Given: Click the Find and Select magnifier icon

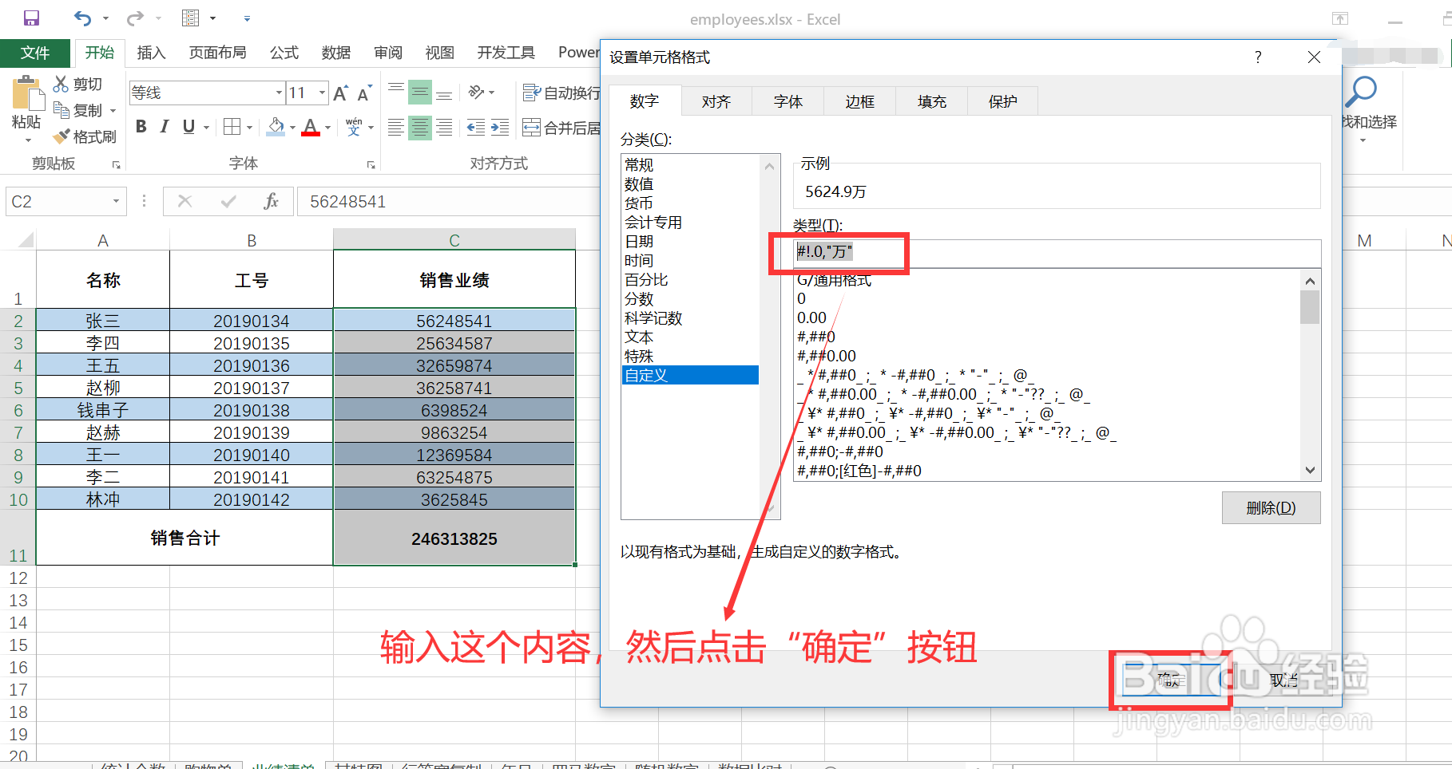Looking at the screenshot, I should (1360, 92).
